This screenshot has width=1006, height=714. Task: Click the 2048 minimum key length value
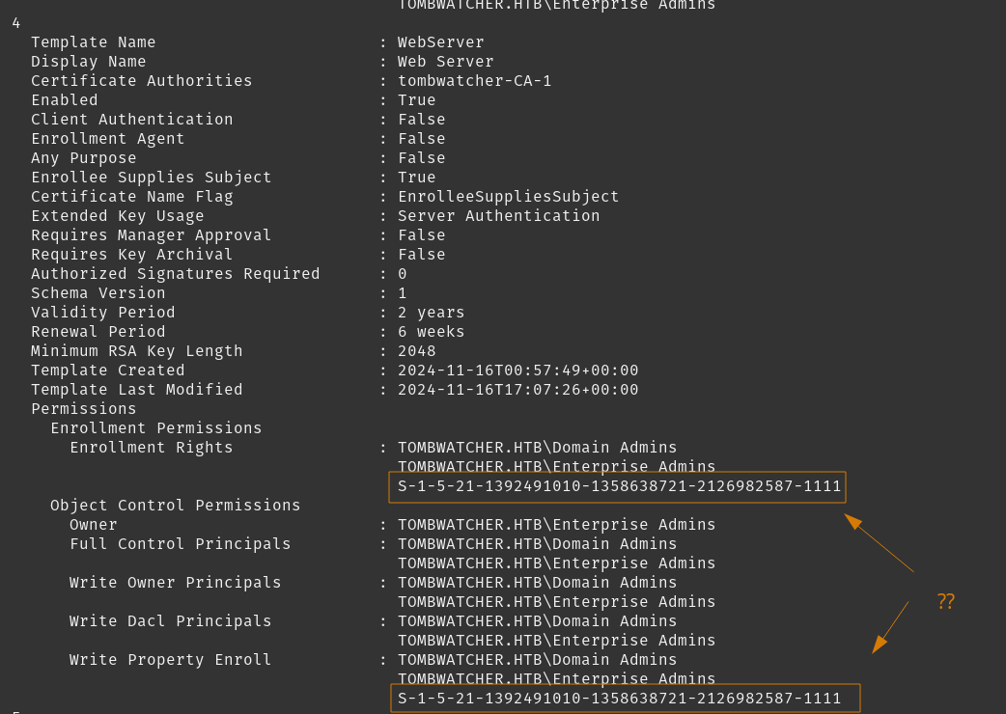click(417, 351)
